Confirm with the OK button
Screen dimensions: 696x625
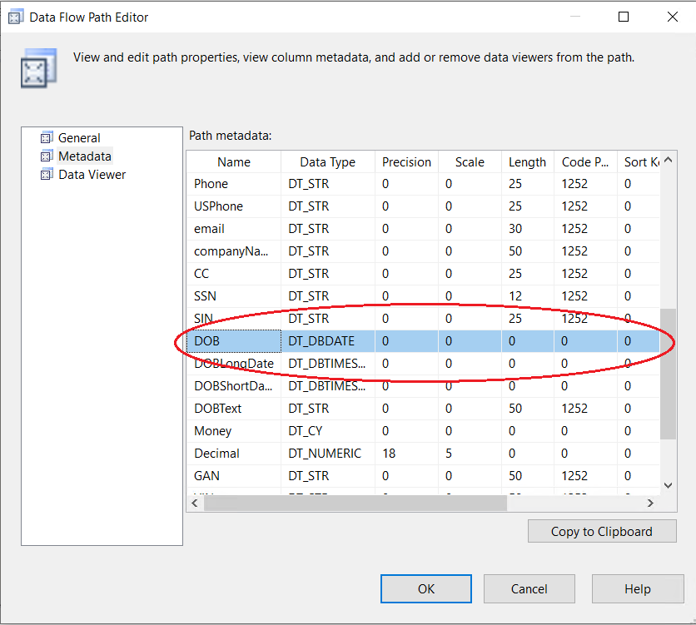(426, 588)
